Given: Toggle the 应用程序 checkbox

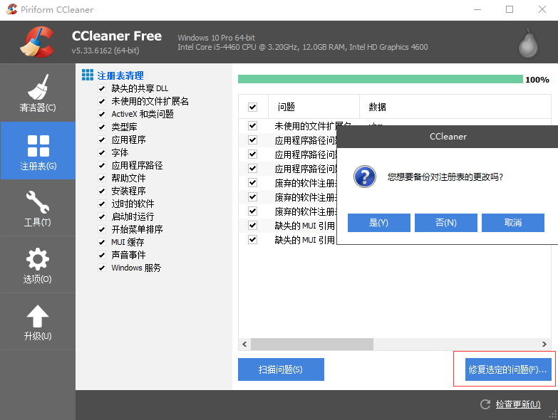Looking at the screenshot, I should (x=102, y=140).
